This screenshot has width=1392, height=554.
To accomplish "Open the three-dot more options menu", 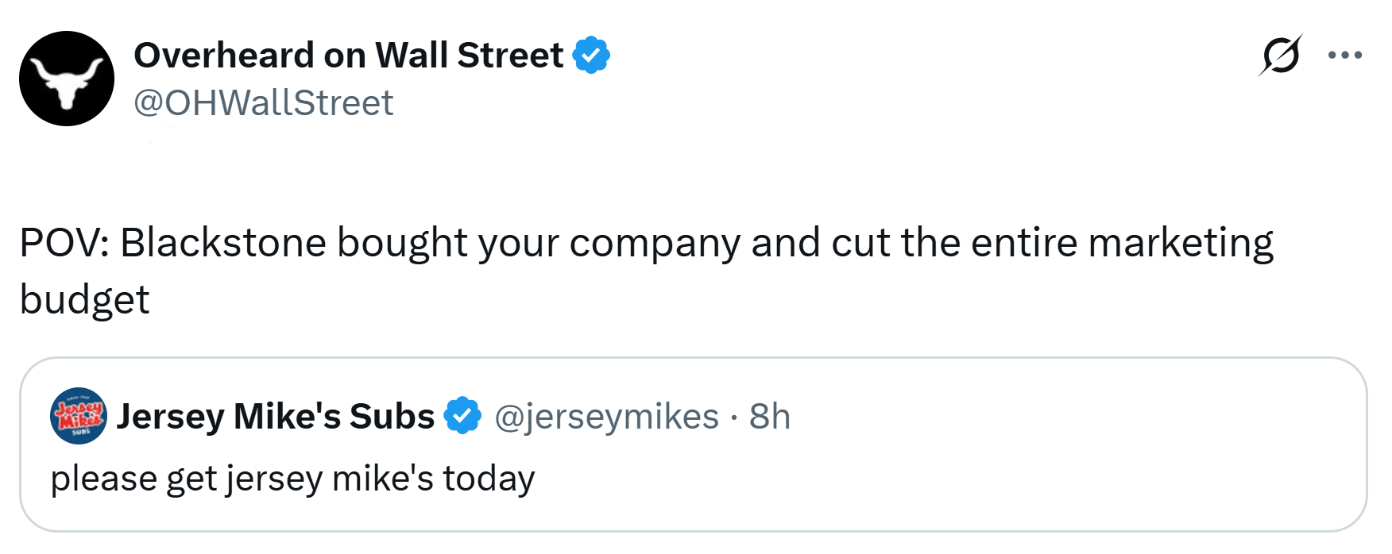I will pyautogui.click(x=1344, y=56).
